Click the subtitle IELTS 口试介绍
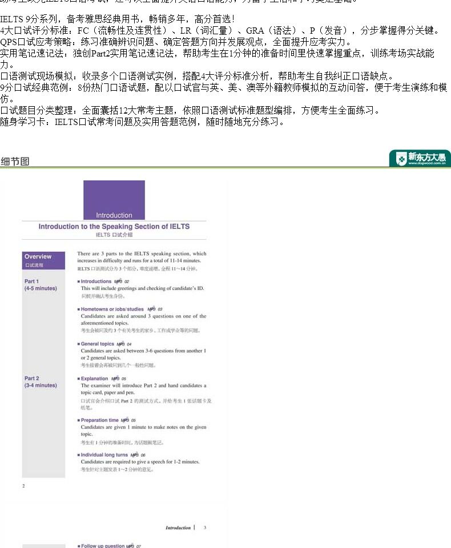This screenshot has width=451, height=548. pos(114,235)
